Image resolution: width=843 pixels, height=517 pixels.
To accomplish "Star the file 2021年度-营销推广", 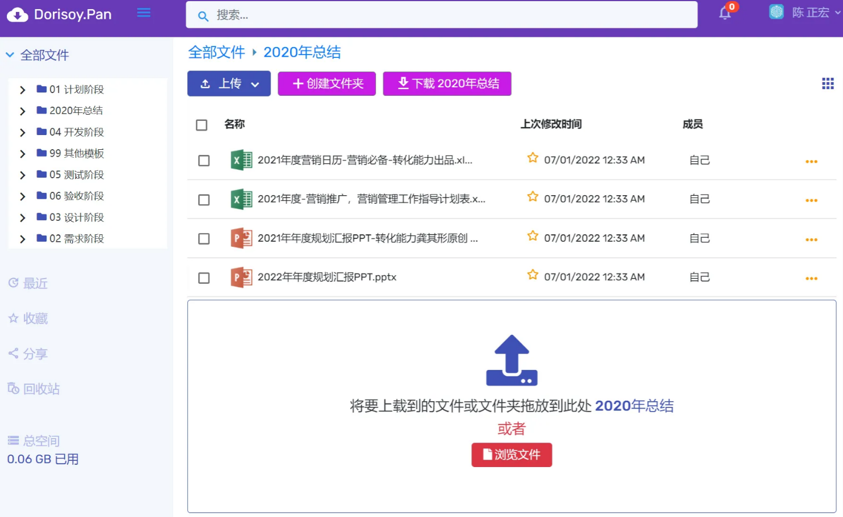I will 532,197.
